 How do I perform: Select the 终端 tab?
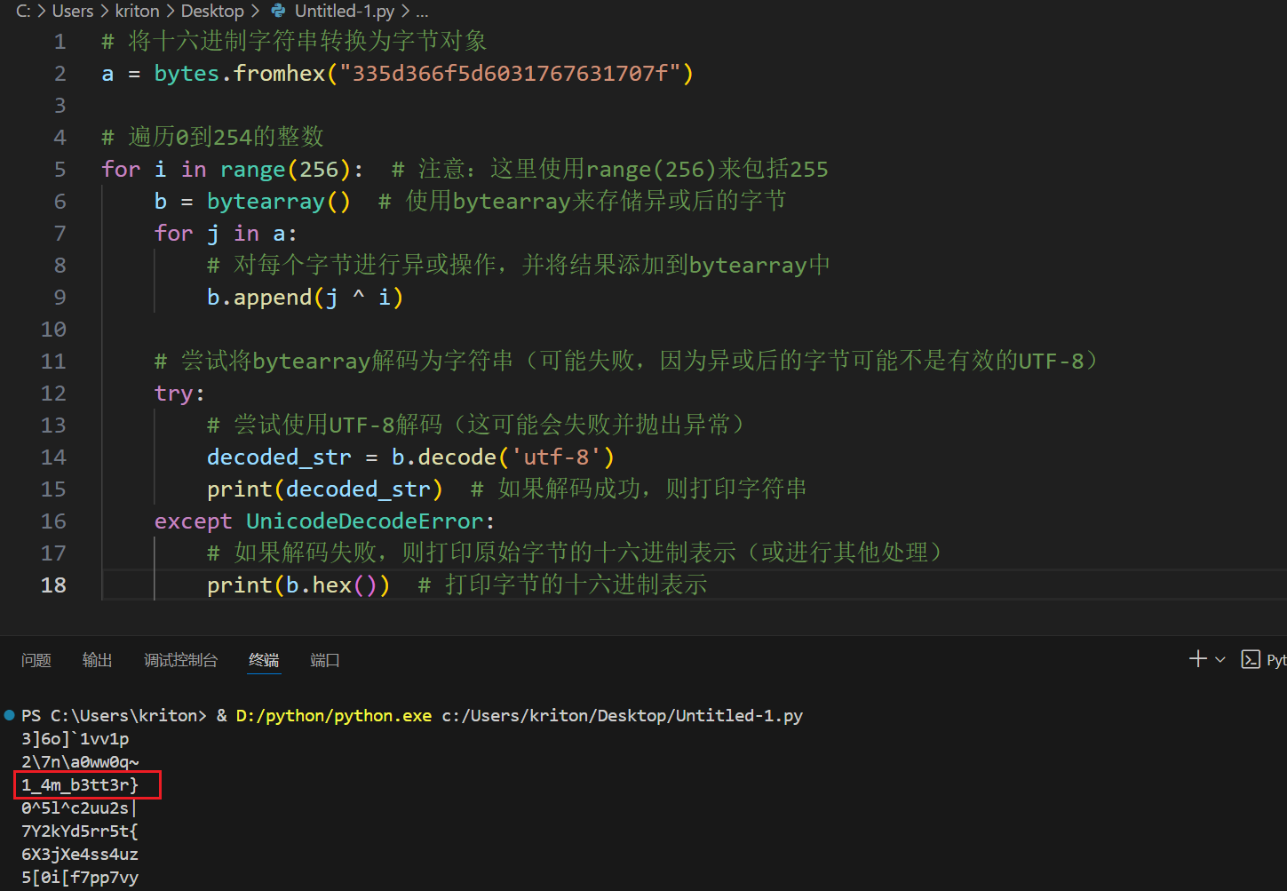click(x=263, y=659)
